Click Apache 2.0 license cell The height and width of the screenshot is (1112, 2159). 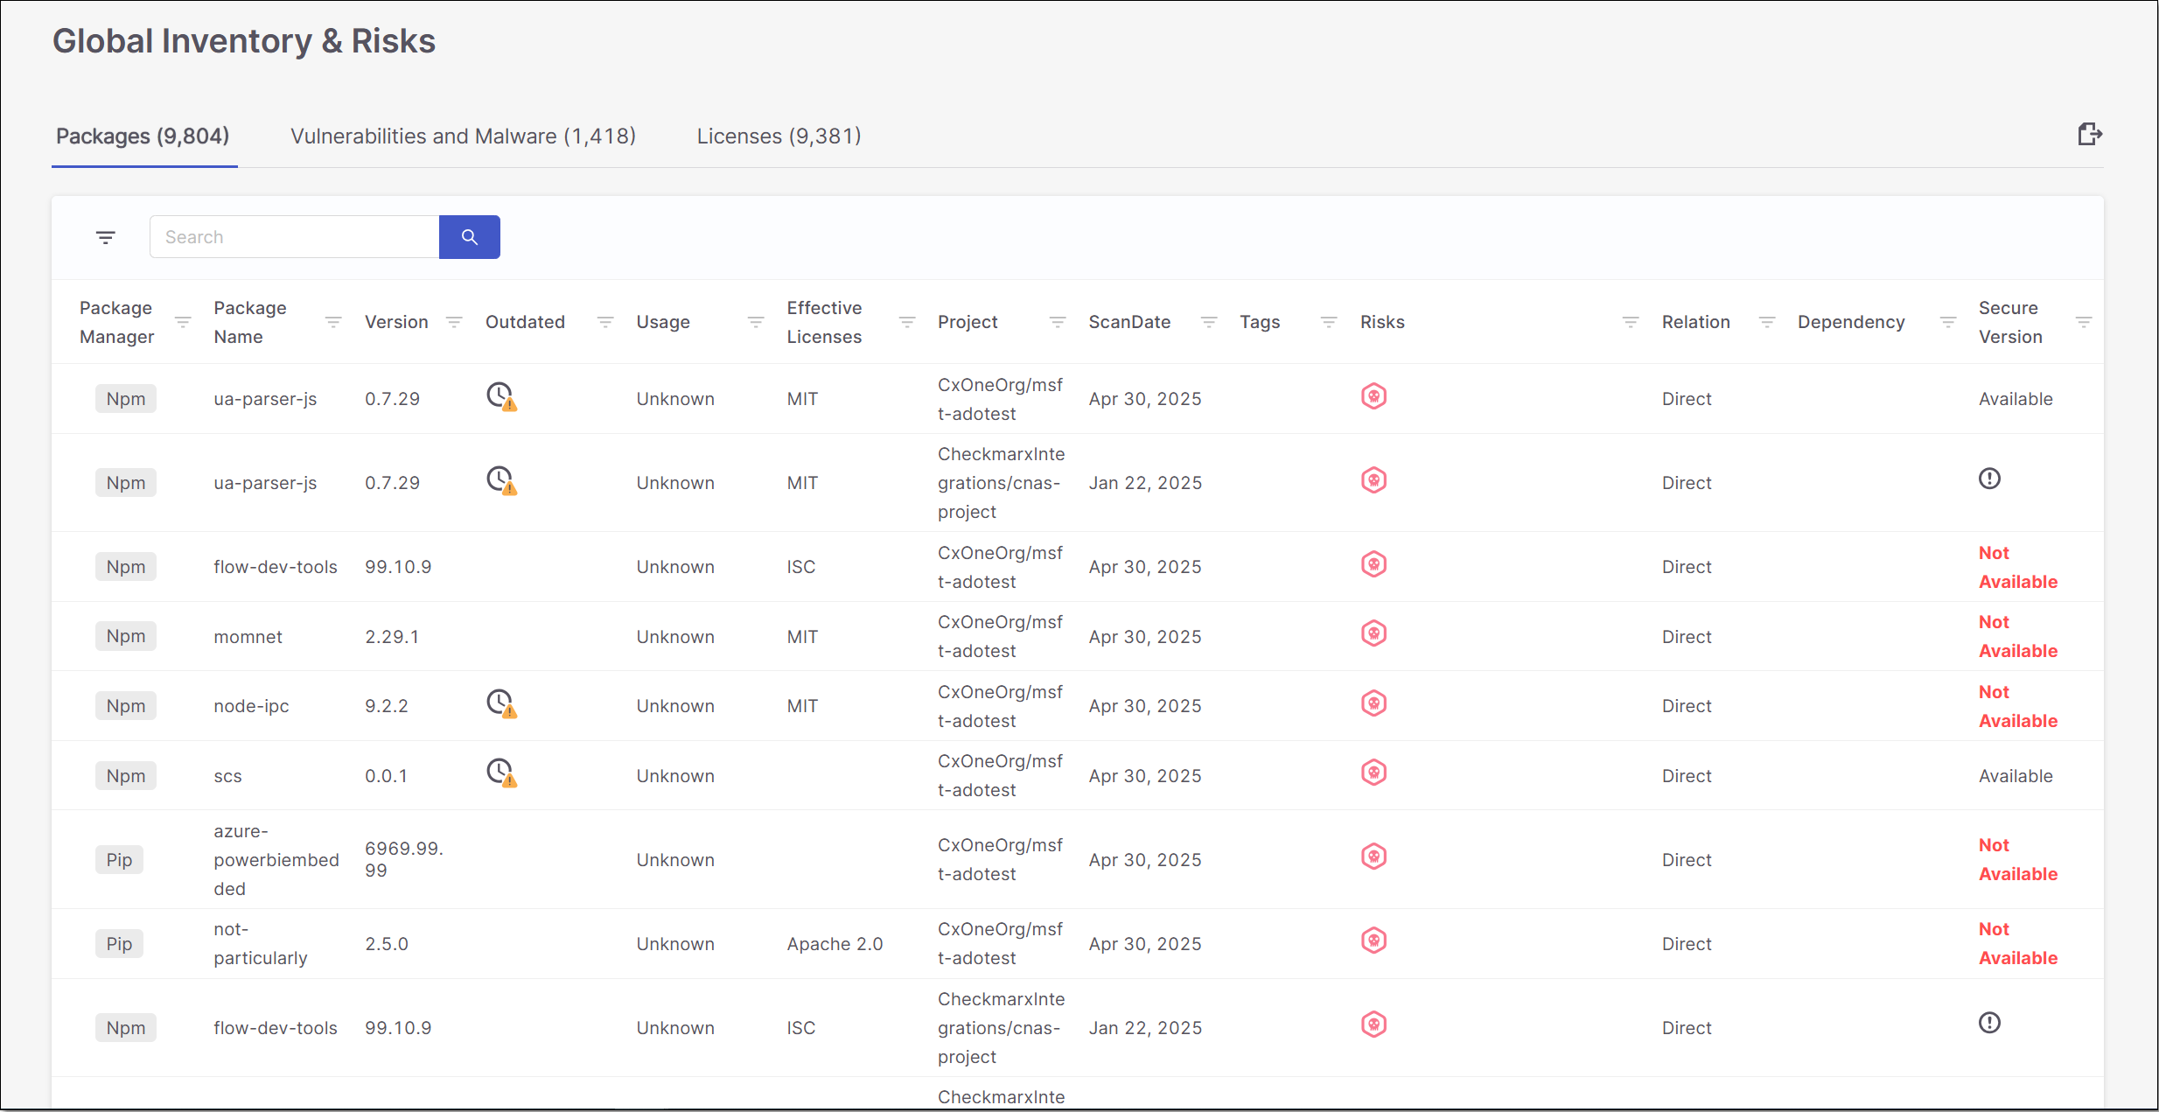click(x=835, y=944)
